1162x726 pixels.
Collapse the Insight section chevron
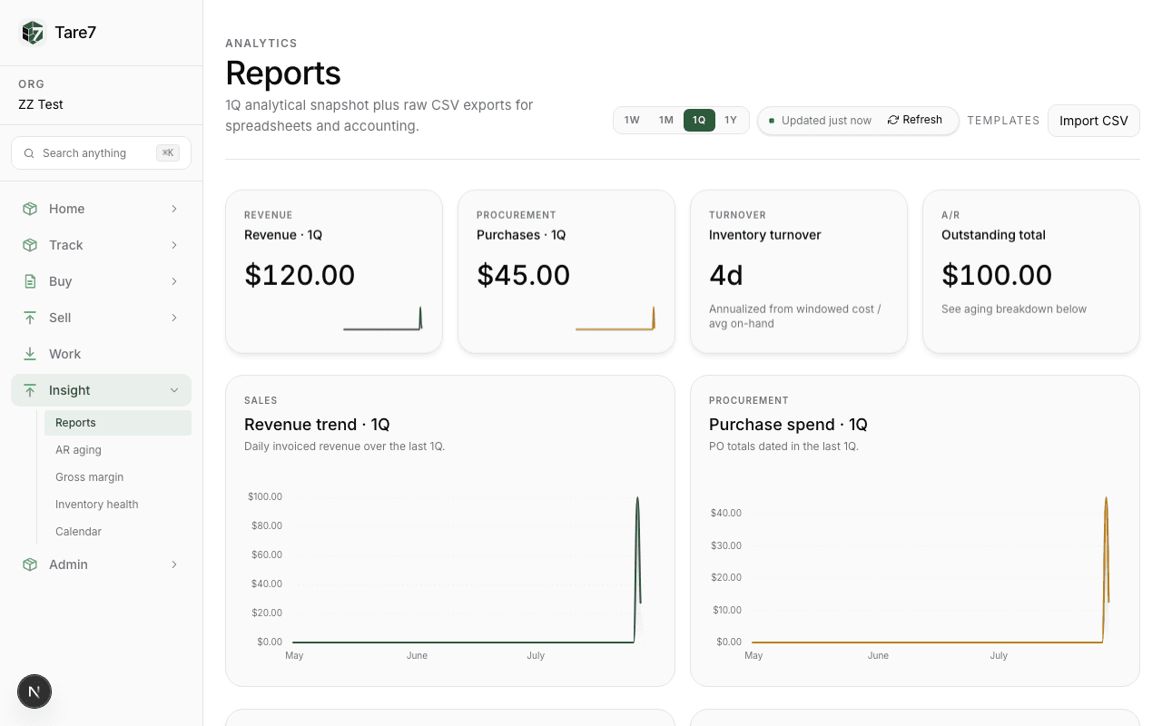[173, 390]
